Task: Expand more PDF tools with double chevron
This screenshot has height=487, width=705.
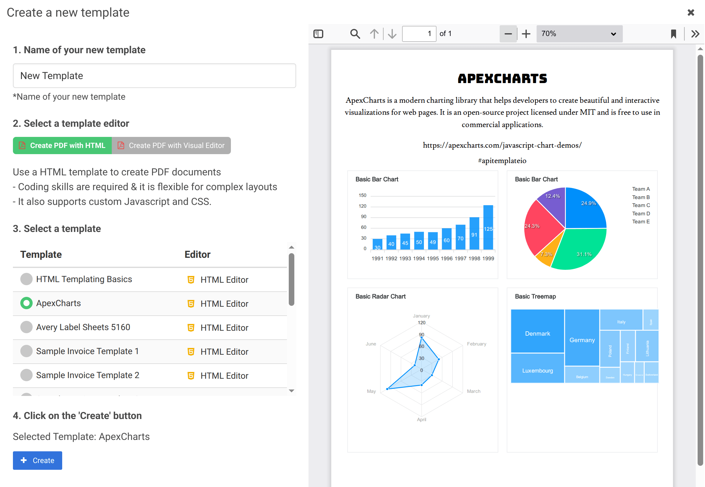Action: [695, 34]
